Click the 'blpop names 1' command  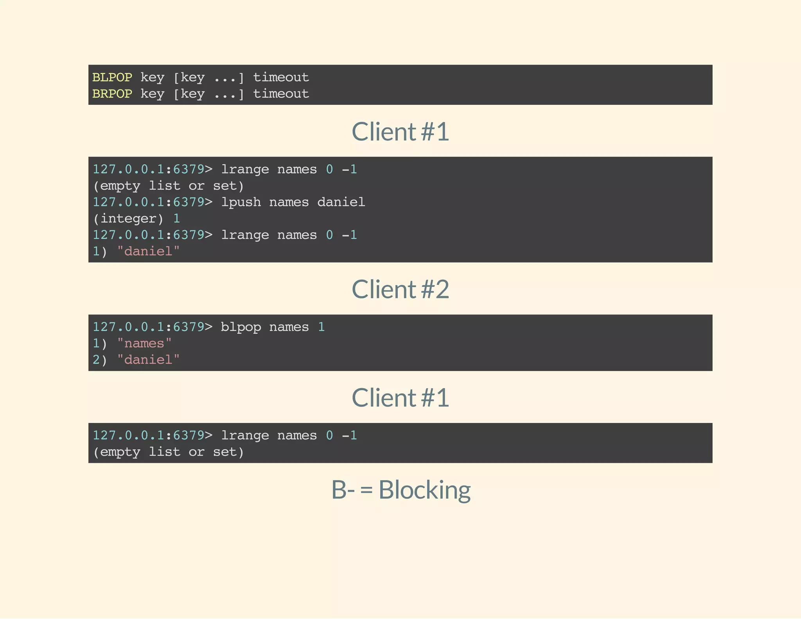click(x=273, y=327)
